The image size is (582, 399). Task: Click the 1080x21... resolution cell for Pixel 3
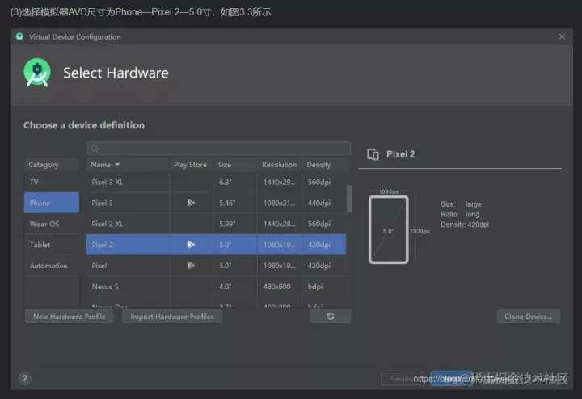pyautogui.click(x=280, y=203)
